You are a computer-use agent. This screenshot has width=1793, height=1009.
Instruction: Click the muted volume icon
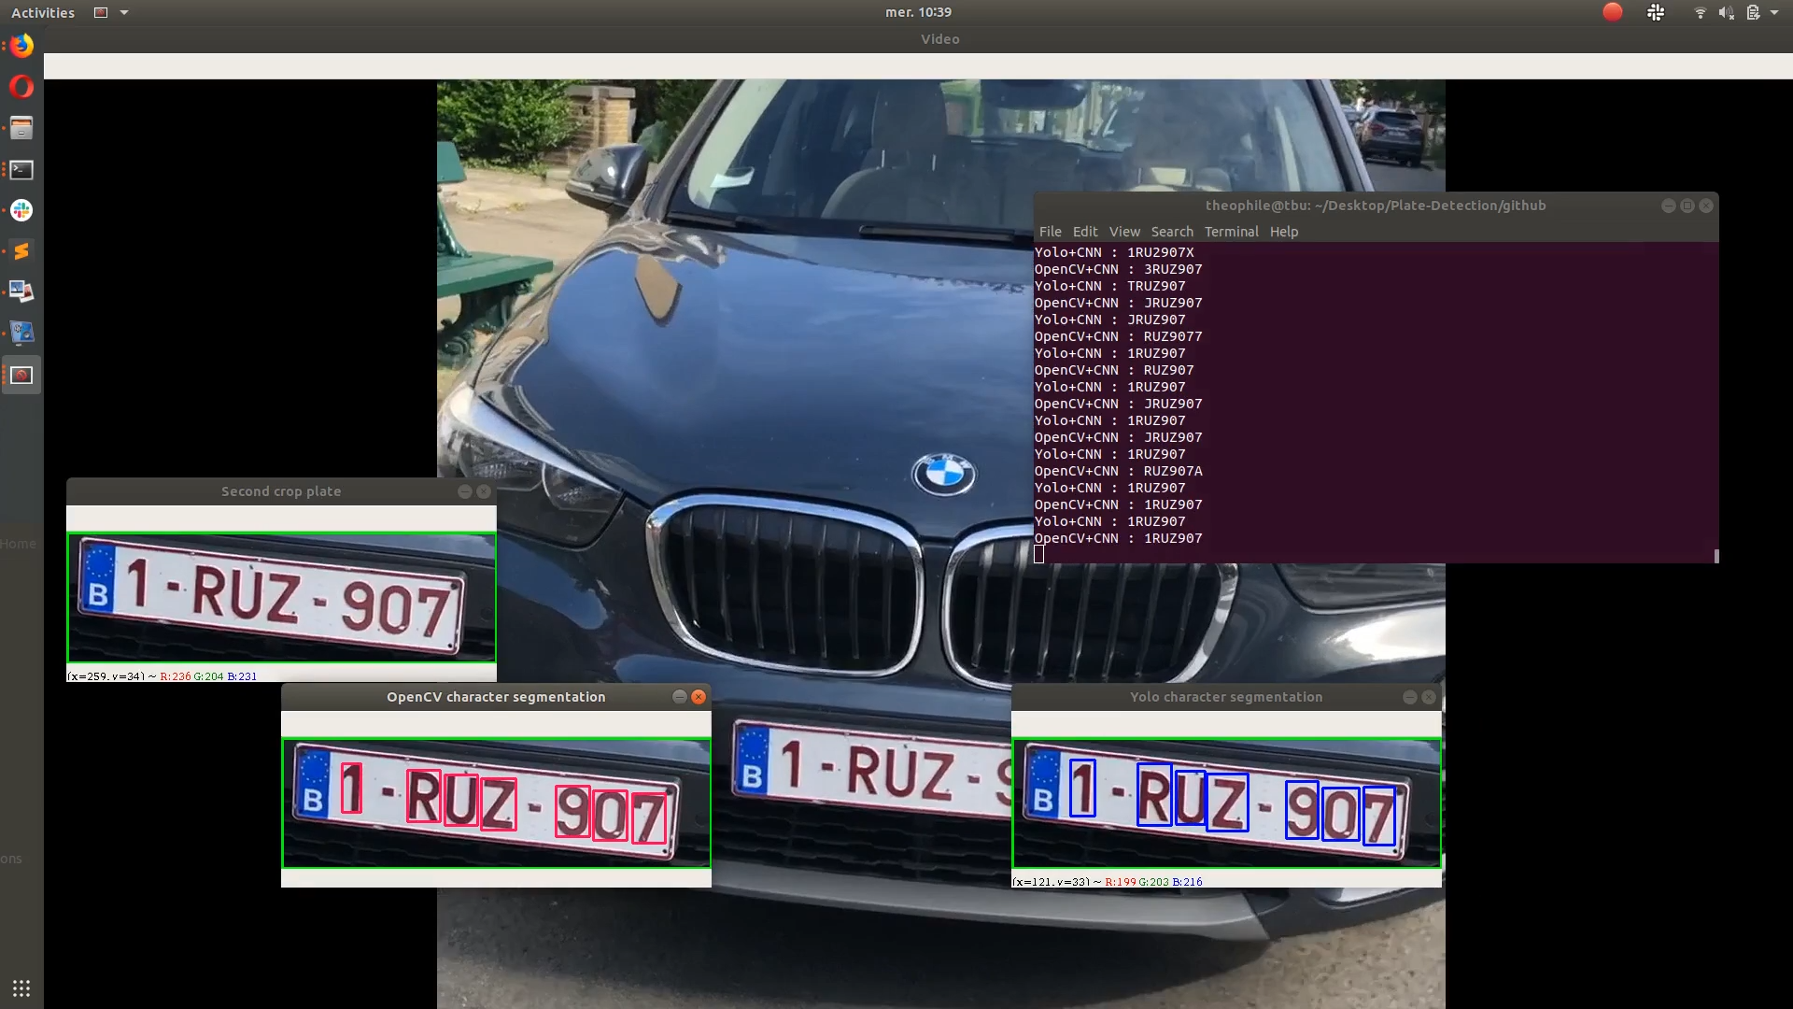coord(1726,12)
